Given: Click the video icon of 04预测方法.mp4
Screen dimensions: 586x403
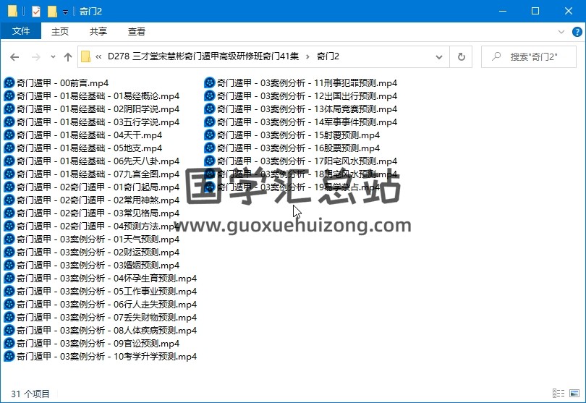Looking at the screenshot, I should point(9,226).
